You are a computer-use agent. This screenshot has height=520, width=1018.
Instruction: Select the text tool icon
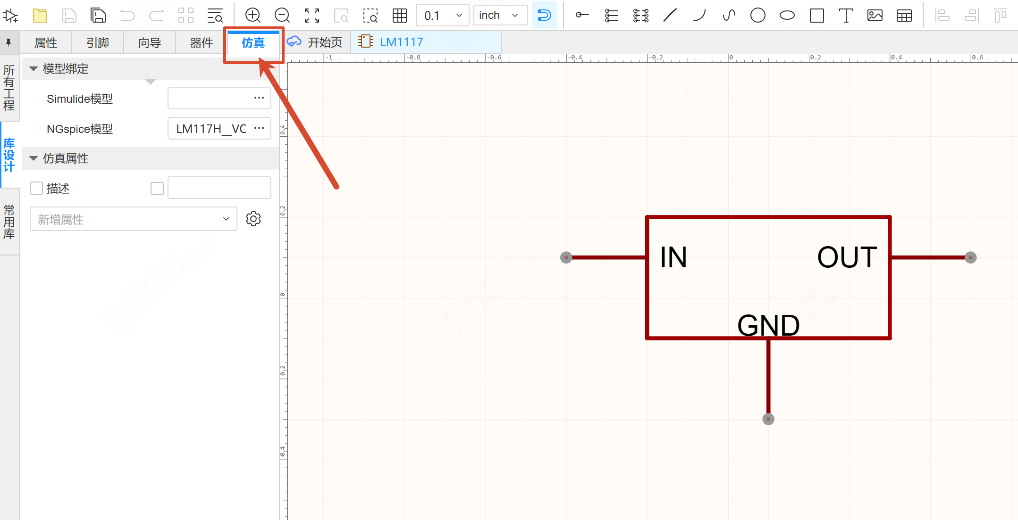pyautogui.click(x=846, y=16)
